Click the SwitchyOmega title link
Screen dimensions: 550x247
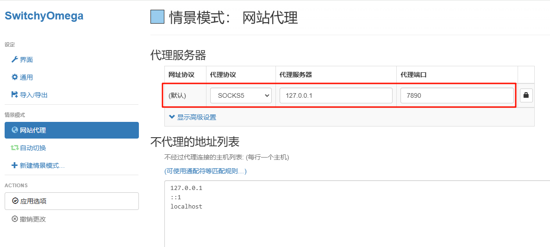pos(44,16)
